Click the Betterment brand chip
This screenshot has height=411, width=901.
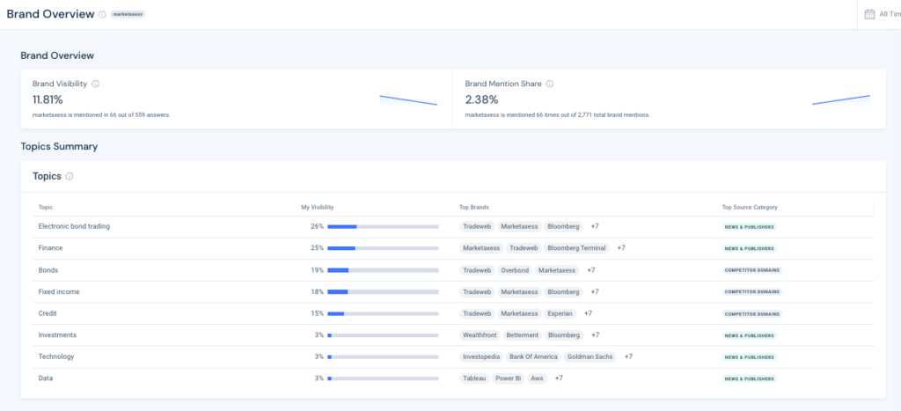tap(523, 335)
